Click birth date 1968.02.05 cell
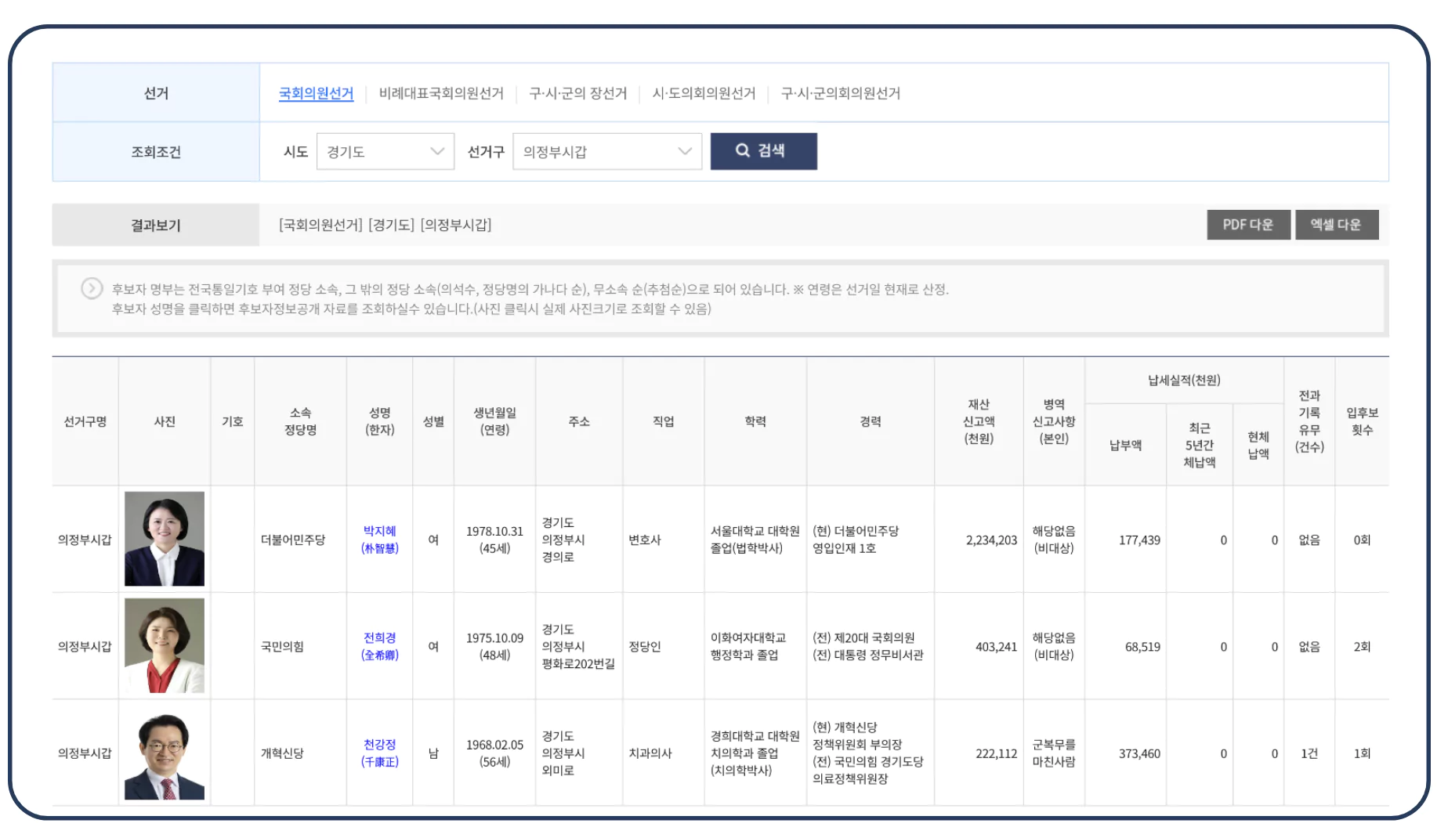1448x827 pixels. (x=494, y=753)
